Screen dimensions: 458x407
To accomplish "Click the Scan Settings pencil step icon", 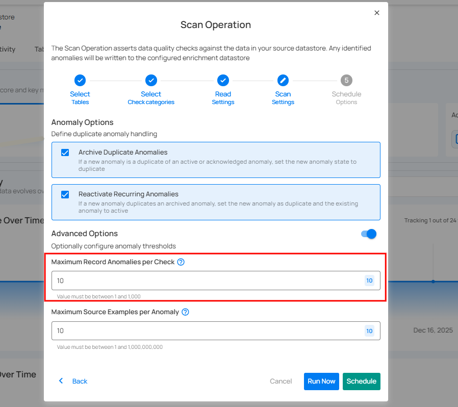I will 283,80.
